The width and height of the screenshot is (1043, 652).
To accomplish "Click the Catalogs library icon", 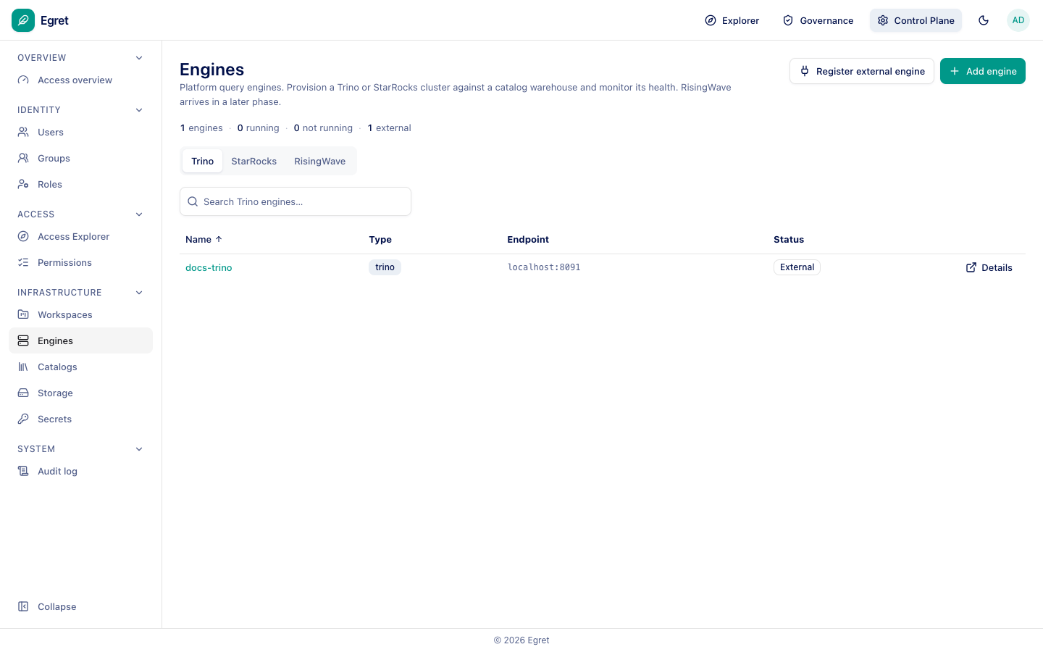I will pyautogui.click(x=23, y=367).
